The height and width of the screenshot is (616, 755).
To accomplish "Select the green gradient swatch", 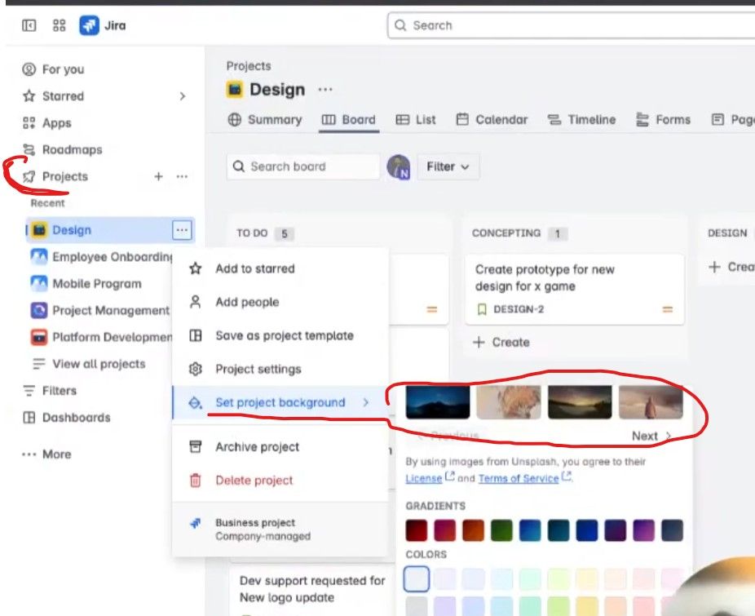I will (x=501, y=530).
